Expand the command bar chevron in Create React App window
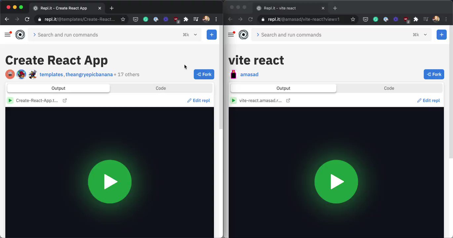 click(x=195, y=35)
